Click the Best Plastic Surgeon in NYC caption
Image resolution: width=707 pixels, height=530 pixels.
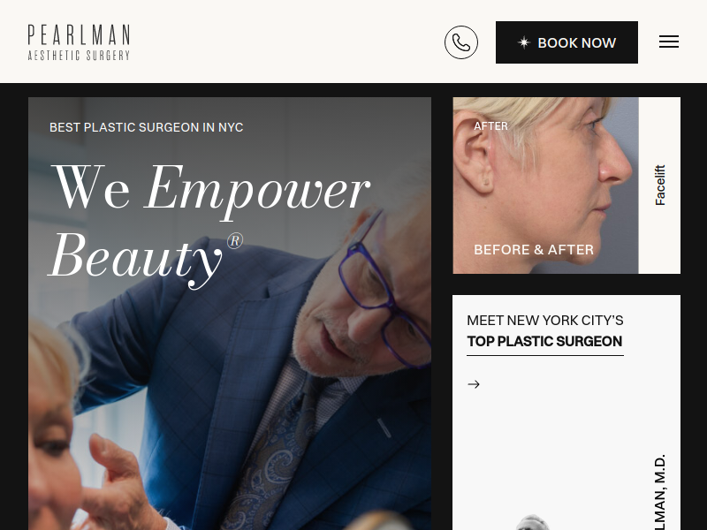click(x=146, y=127)
